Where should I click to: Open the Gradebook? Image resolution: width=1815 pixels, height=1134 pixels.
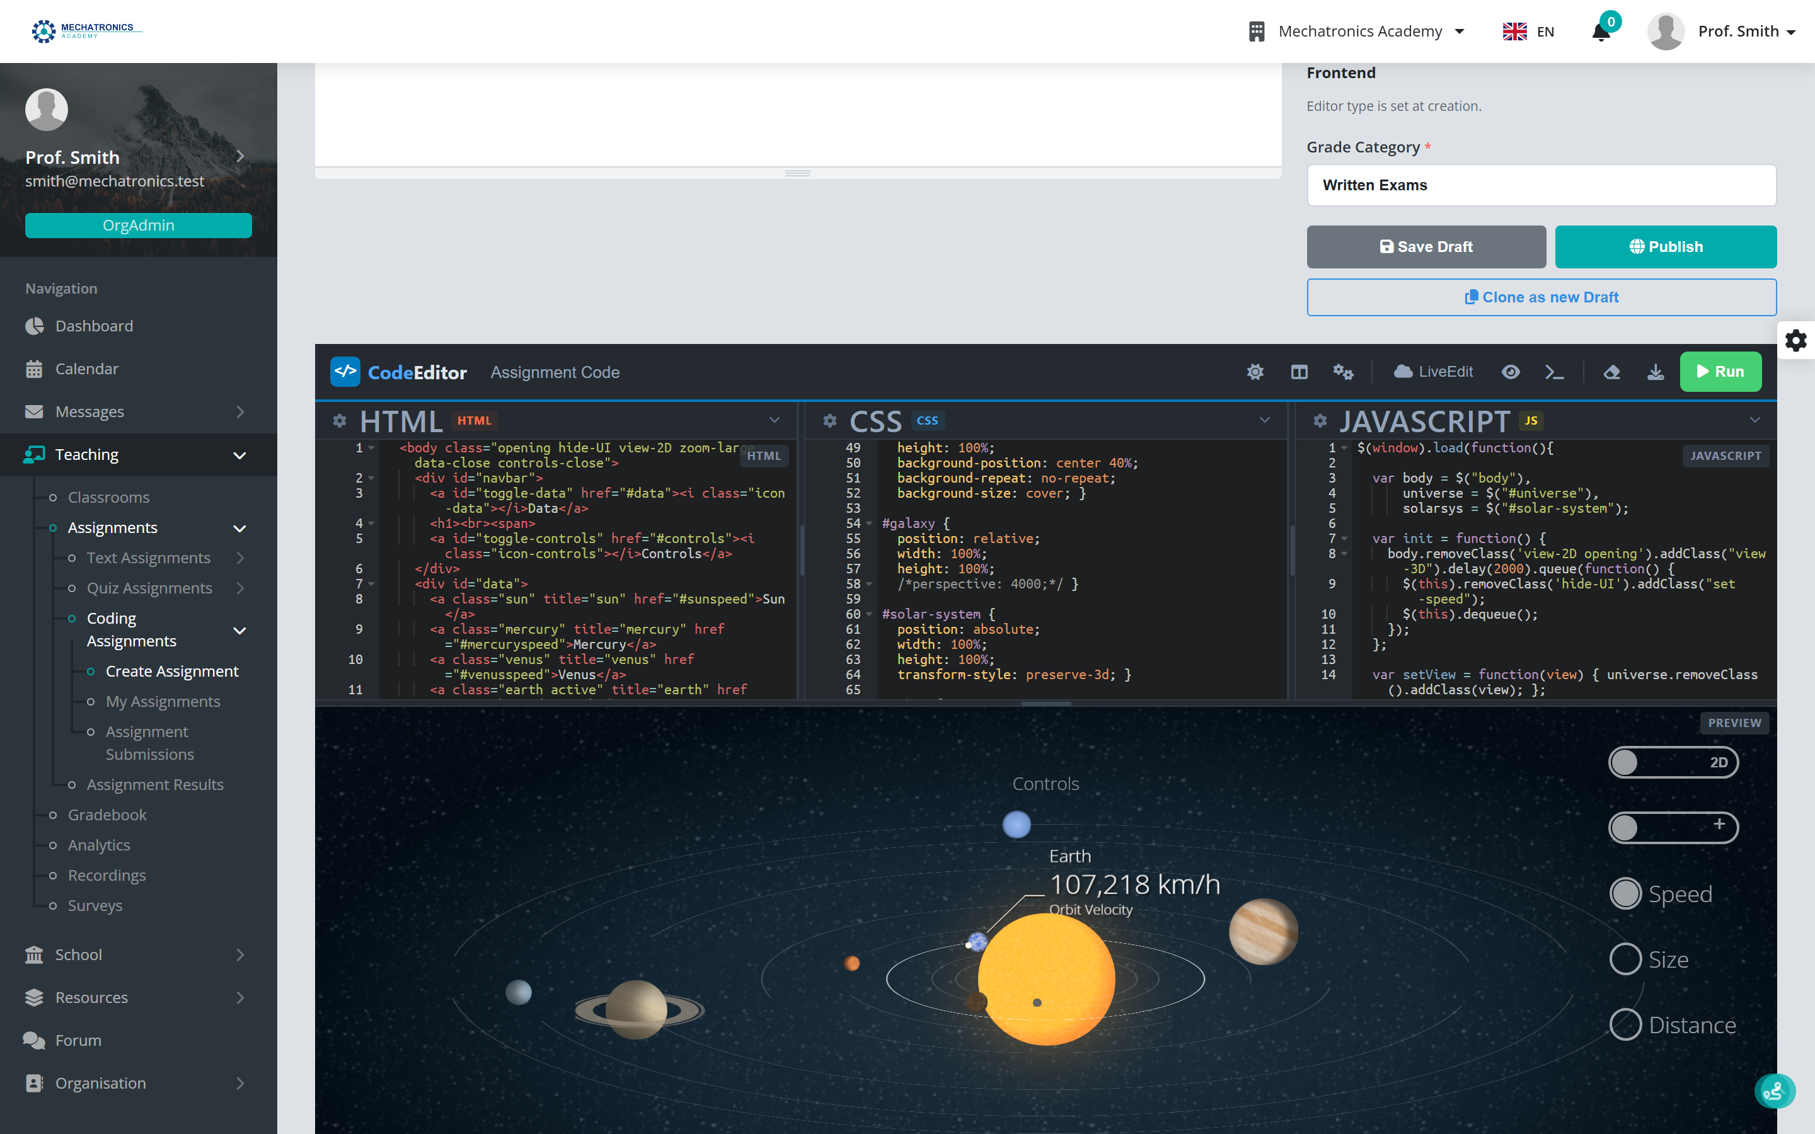pos(107,815)
